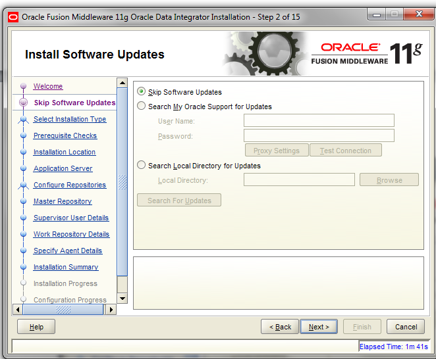Click the Oracle icon in title bar

coord(13,17)
